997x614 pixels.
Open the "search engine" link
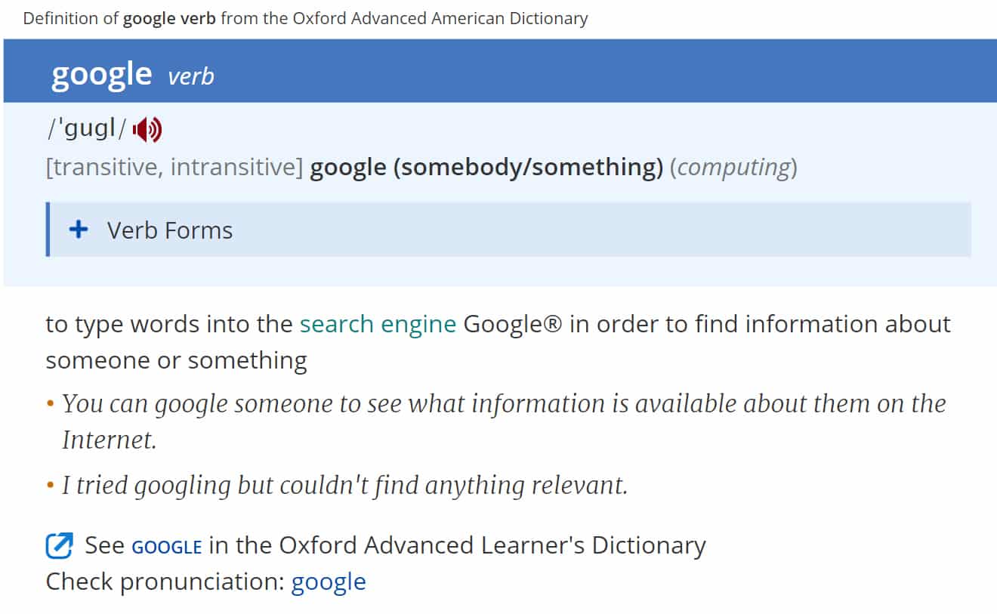tap(378, 324)
